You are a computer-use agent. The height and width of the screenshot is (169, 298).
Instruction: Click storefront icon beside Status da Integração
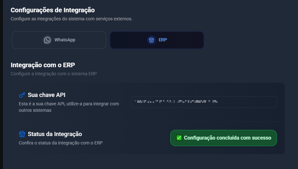click(22, 134)
